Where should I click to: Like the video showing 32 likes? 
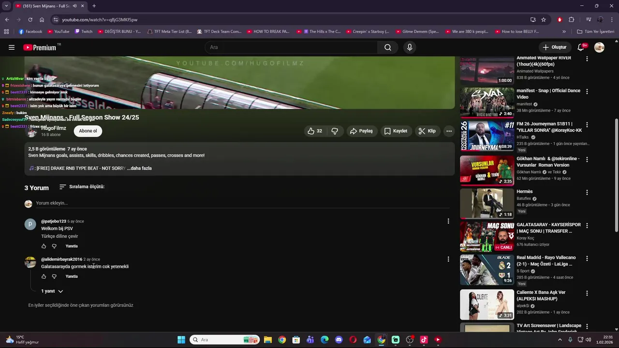(x=315, y=131)
